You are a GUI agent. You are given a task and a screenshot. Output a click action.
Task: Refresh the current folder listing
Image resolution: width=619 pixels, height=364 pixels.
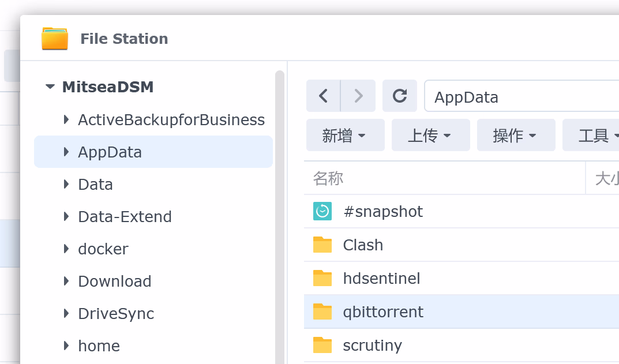click(400, 96)
